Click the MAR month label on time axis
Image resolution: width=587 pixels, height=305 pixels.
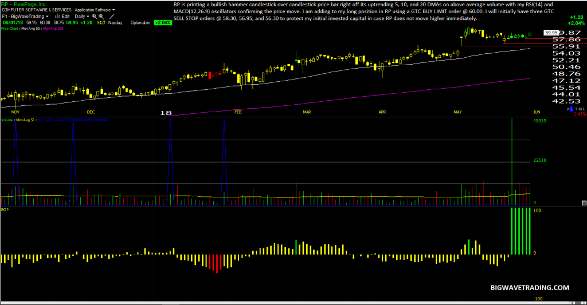point(307,112)
